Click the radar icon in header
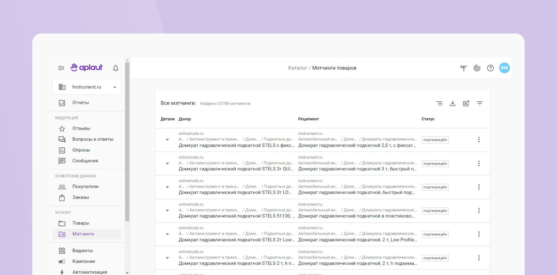Screen dimensions: 557x275 (x=477, y=68)
